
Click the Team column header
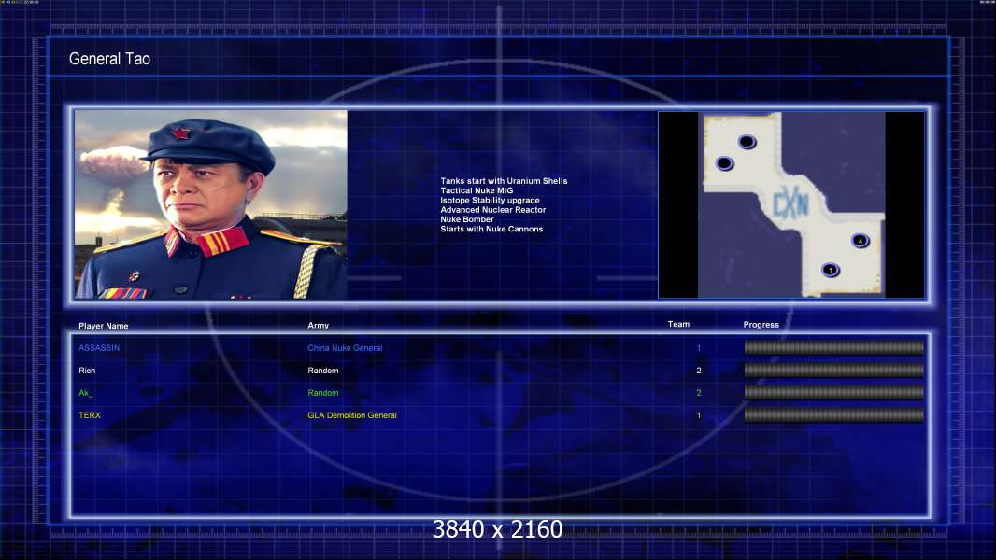click(678, 324)
